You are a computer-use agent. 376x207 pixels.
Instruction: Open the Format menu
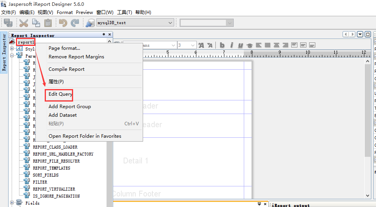pyautogui.click(x=65, y=12)
